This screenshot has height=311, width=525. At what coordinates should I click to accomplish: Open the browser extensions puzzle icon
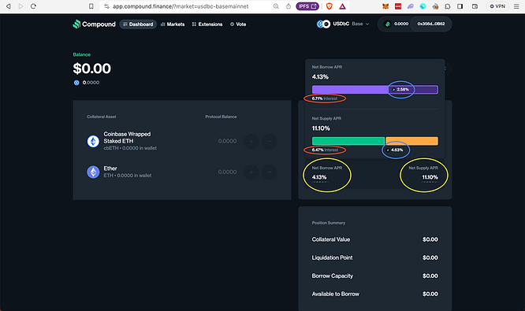448,6
